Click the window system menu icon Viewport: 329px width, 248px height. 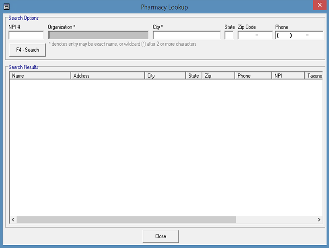click(6, 6)
